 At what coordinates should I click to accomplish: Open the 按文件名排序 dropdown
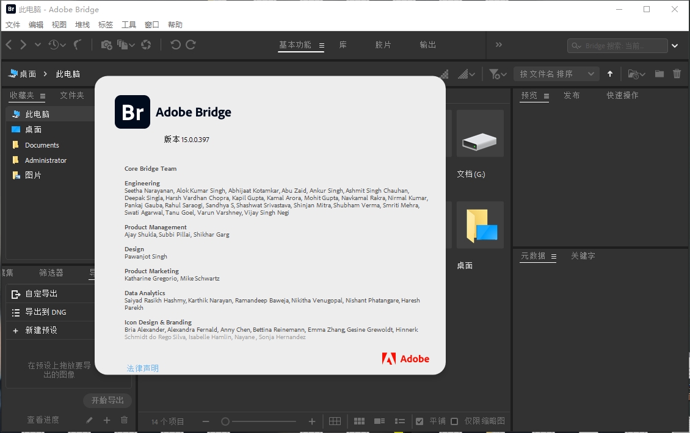point(556,73)
